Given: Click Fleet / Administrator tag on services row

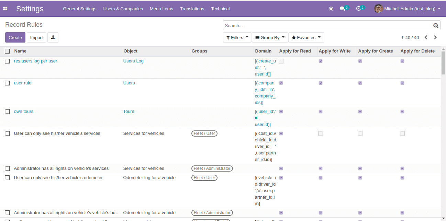Looking at the screenshot, I should 212,168.
